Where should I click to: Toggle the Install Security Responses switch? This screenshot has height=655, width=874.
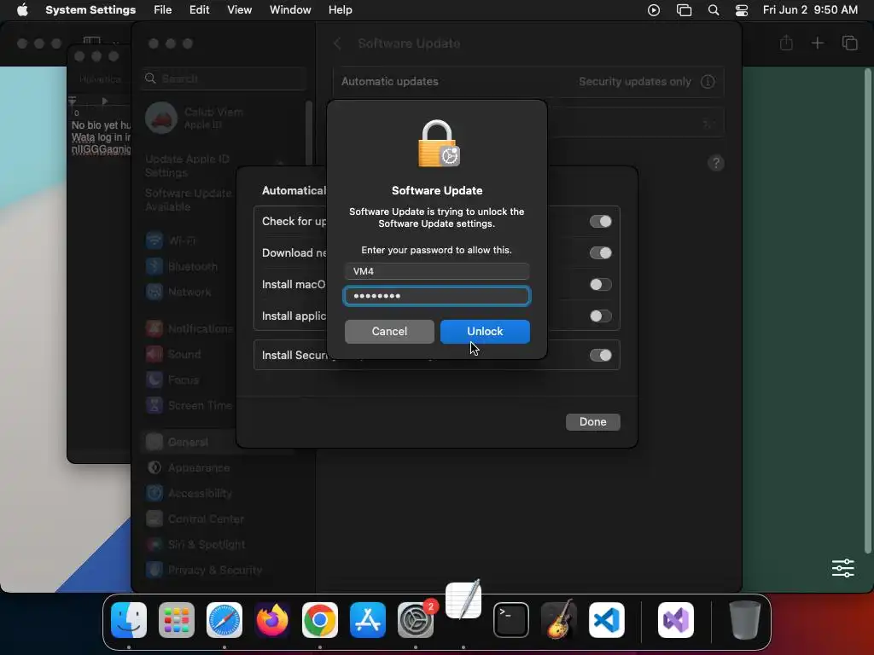(600, 356)
